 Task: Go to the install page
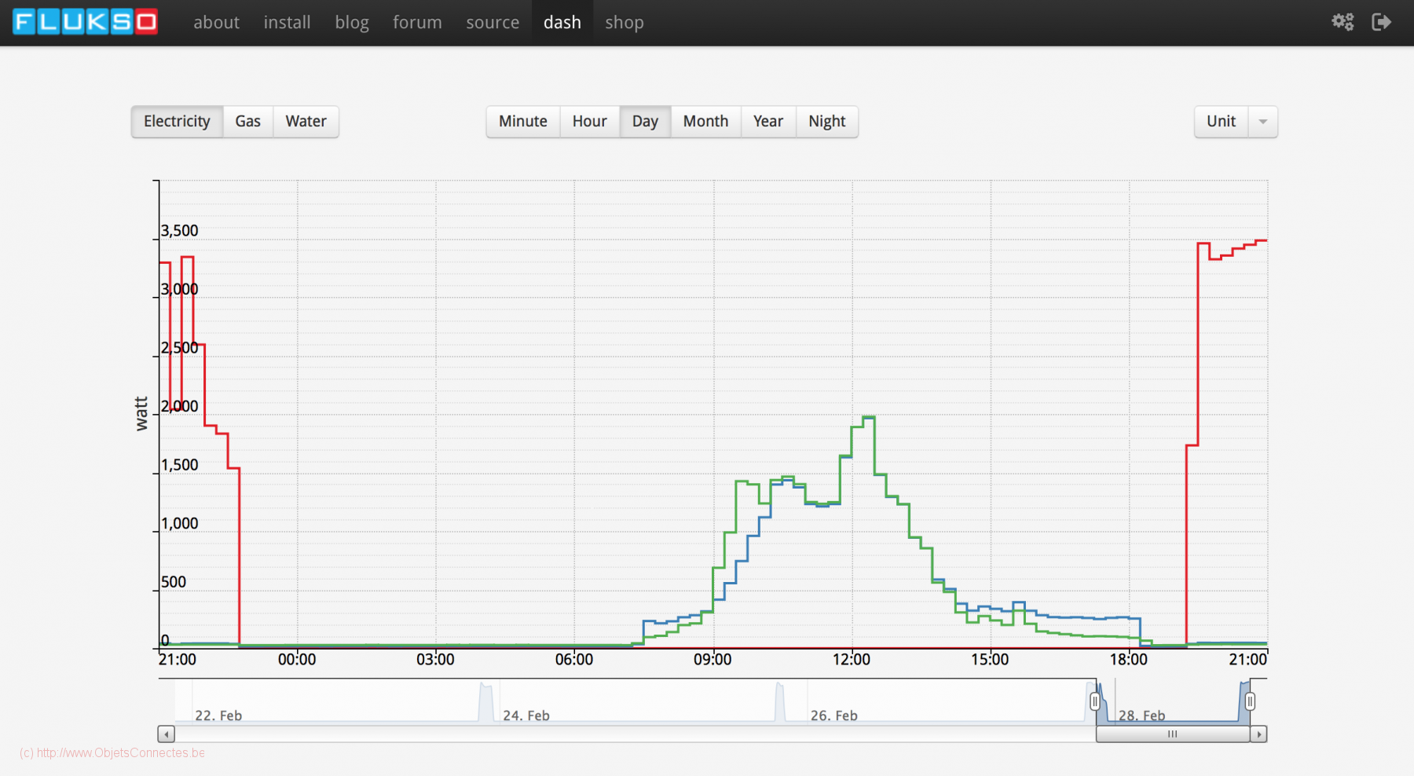(x=287, y=22)
